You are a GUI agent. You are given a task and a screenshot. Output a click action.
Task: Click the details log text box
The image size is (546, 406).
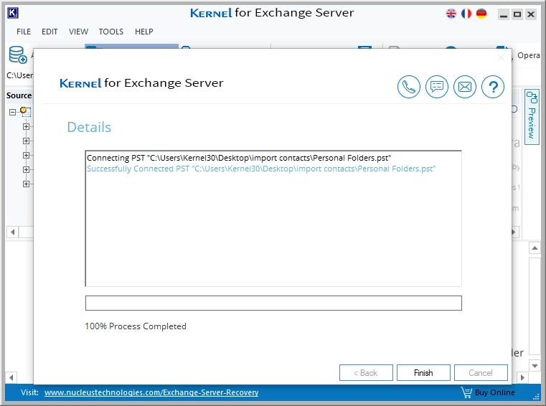(x=273, y=219)
